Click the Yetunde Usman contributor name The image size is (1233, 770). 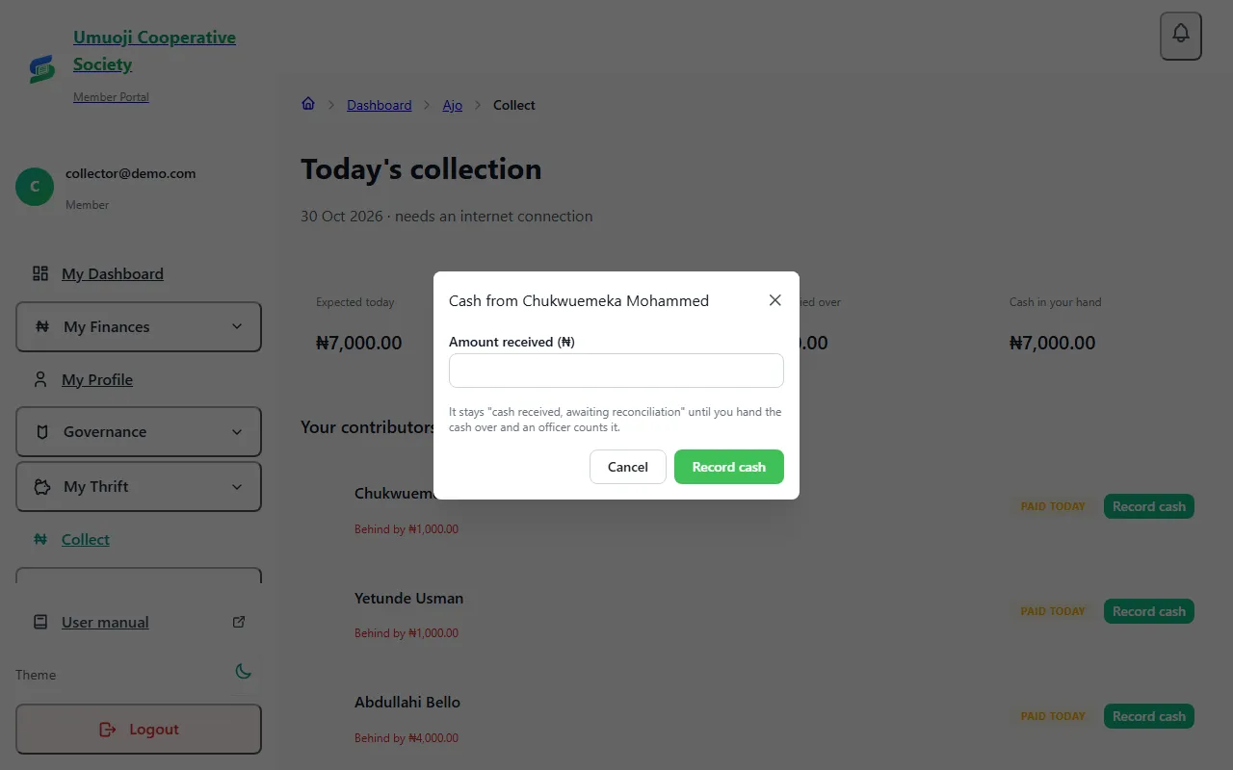pos(408,598)
